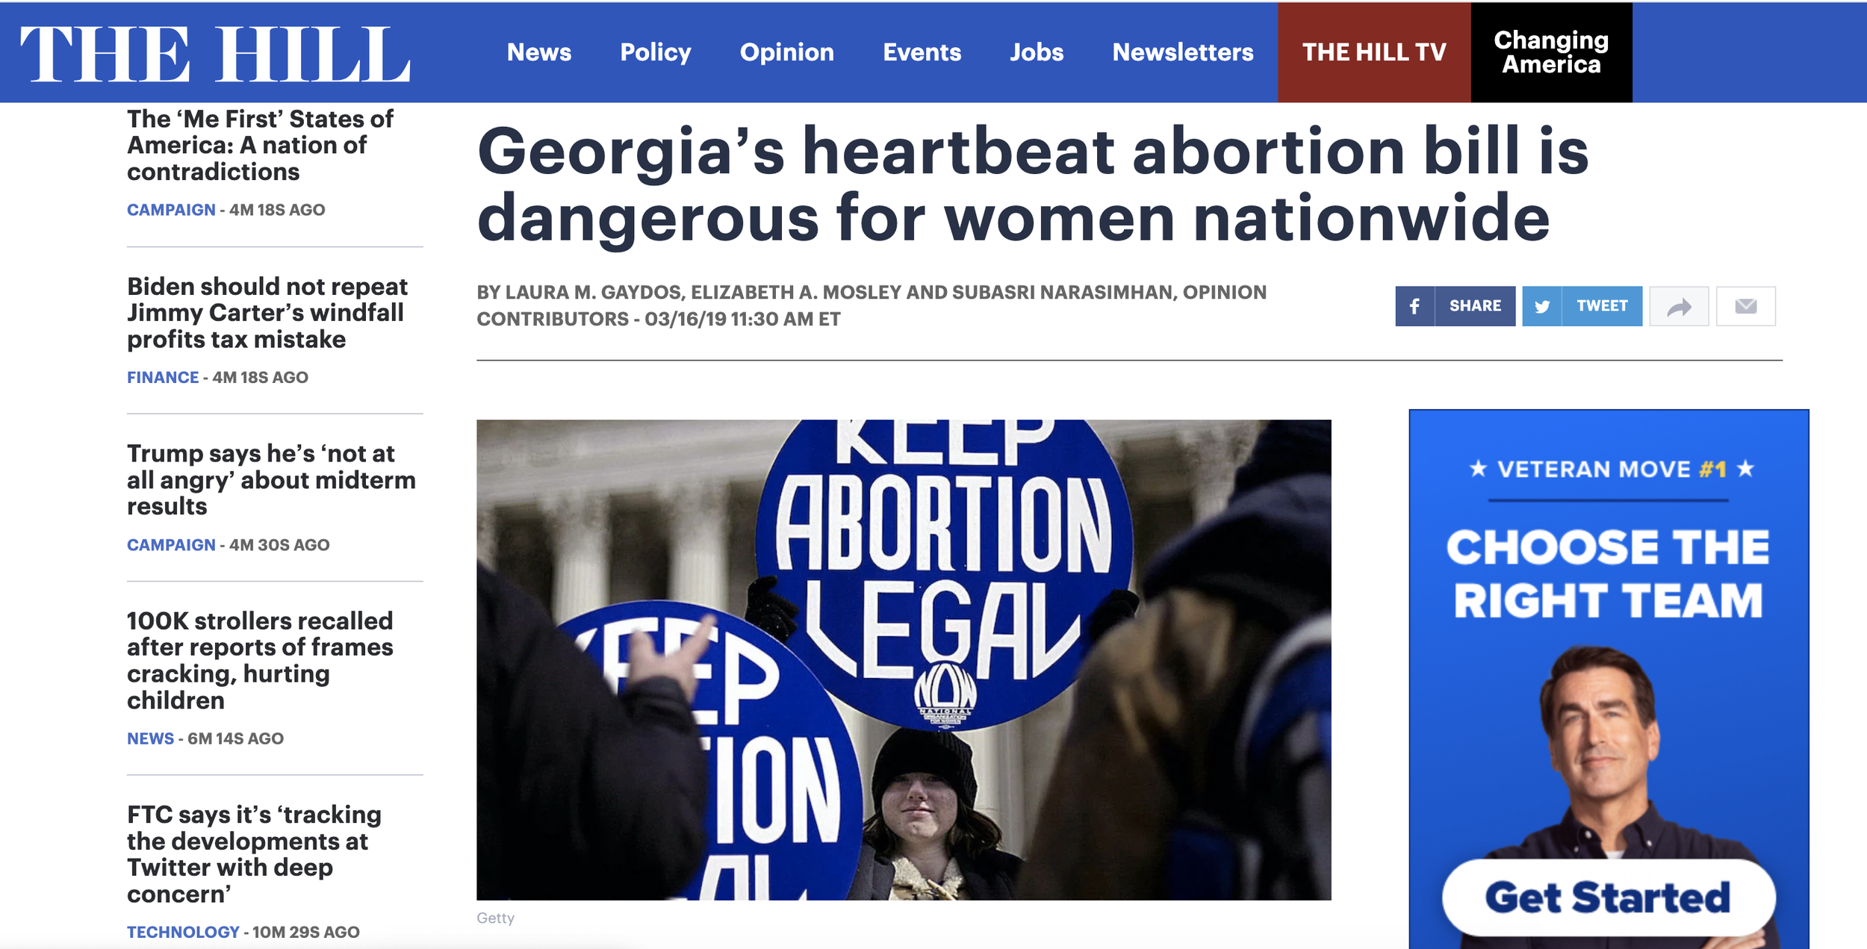The image size is (1867, 949).
Task: Open the Policy menu
Action: tap(656, 52)
